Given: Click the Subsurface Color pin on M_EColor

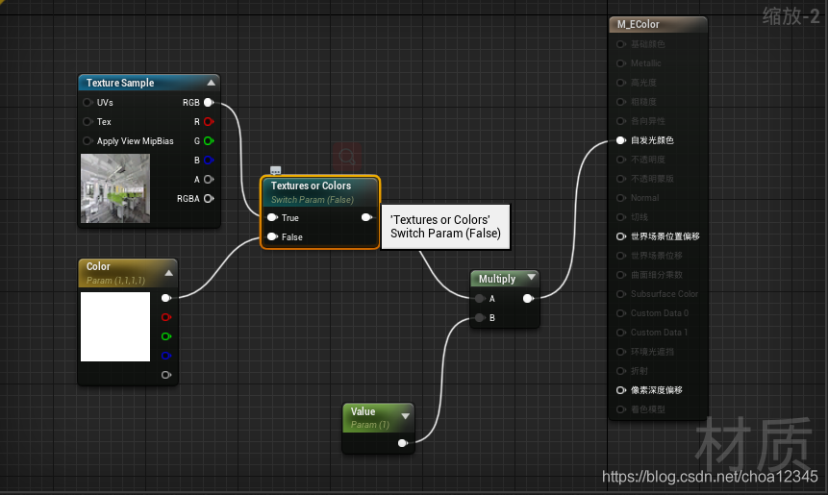Looking at the screenshot, I should point(621,294).
